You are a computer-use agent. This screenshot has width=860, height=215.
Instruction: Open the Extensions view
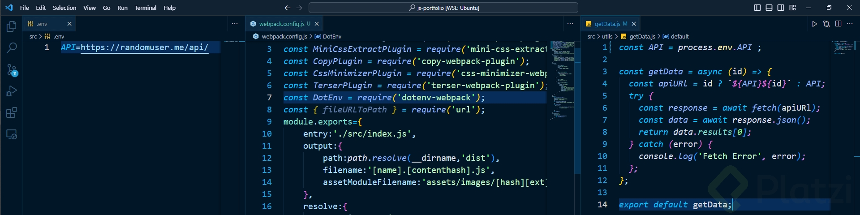click(12, 112)
